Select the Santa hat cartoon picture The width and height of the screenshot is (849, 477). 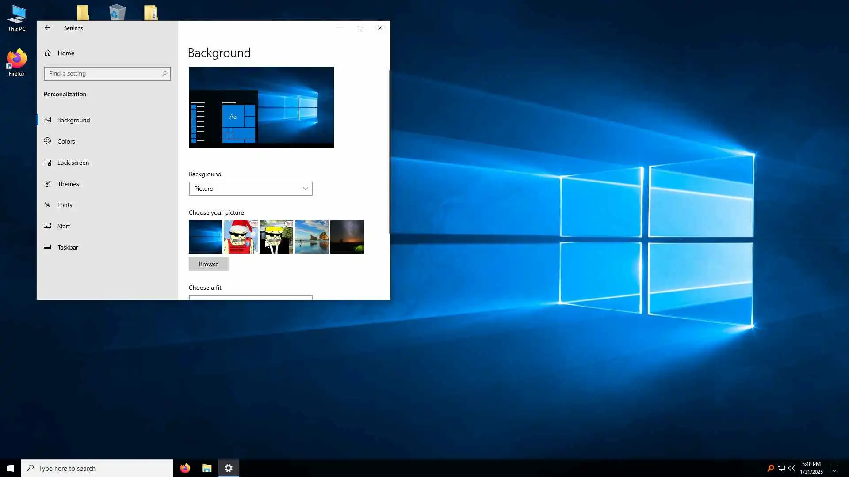(241, 237)
